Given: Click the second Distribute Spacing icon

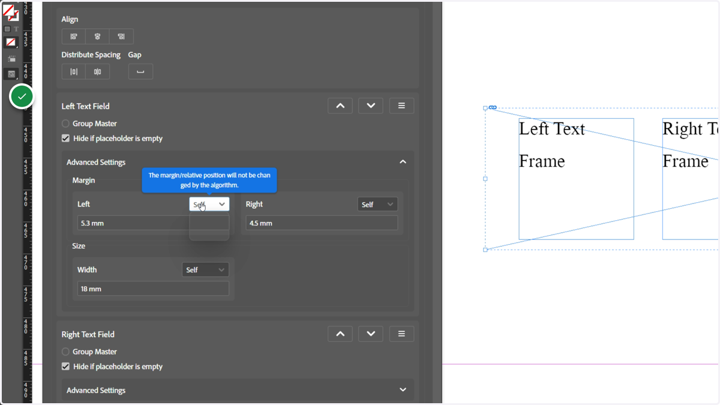Looking at the screenshot, I should pyautogui.click(x=97, y=72).
